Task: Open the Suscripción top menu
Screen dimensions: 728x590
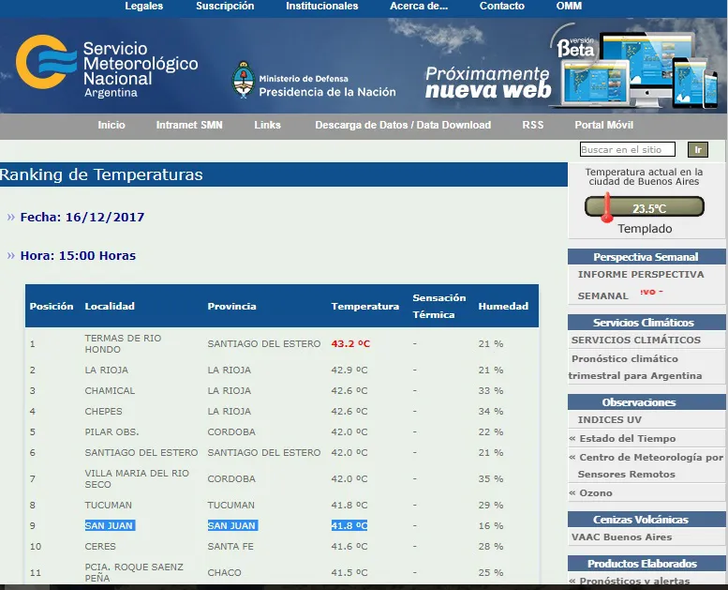Action: pos(225,6)
